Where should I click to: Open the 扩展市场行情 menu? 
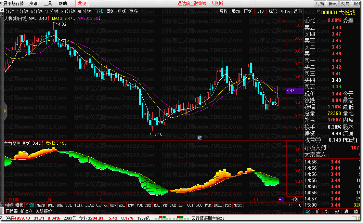[12, 3]
